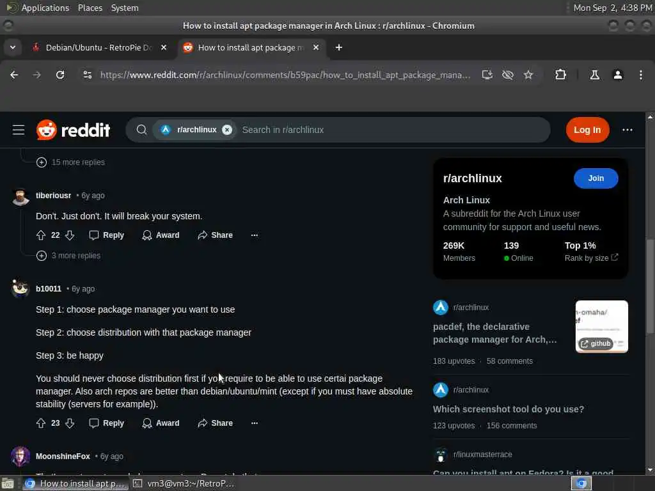Open site information icon in address bar
The image size is (655, 491).
point(87,75)
